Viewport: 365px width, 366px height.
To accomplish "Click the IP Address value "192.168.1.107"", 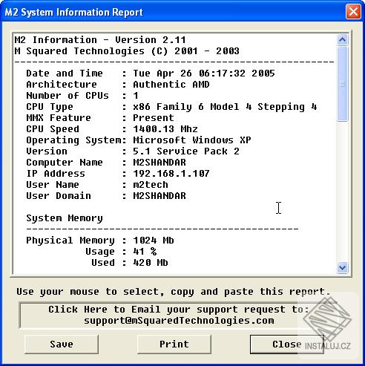I will click(171, 174).
